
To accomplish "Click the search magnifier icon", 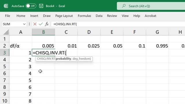I will coord(124,6).
